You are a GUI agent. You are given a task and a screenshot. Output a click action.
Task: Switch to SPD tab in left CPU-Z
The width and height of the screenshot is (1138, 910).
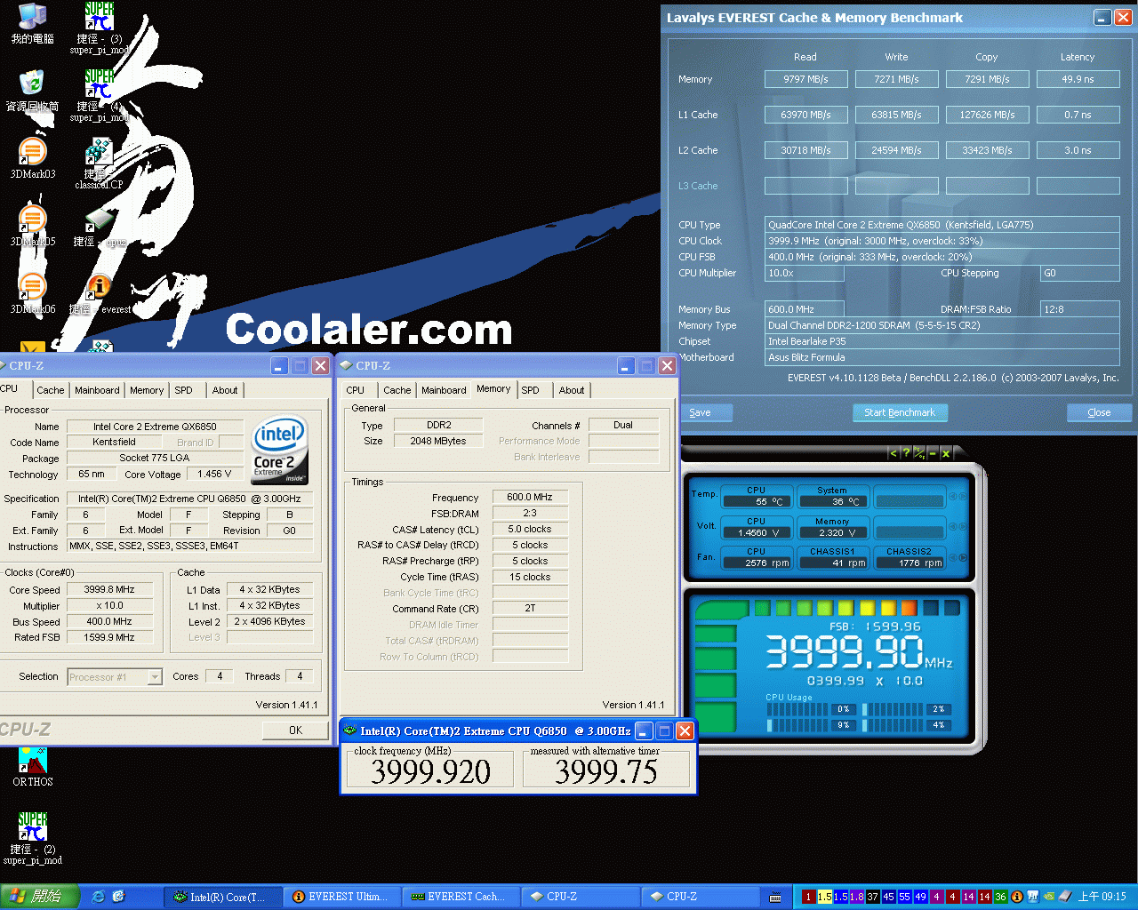pyautogui.click(x=183, y=390)
